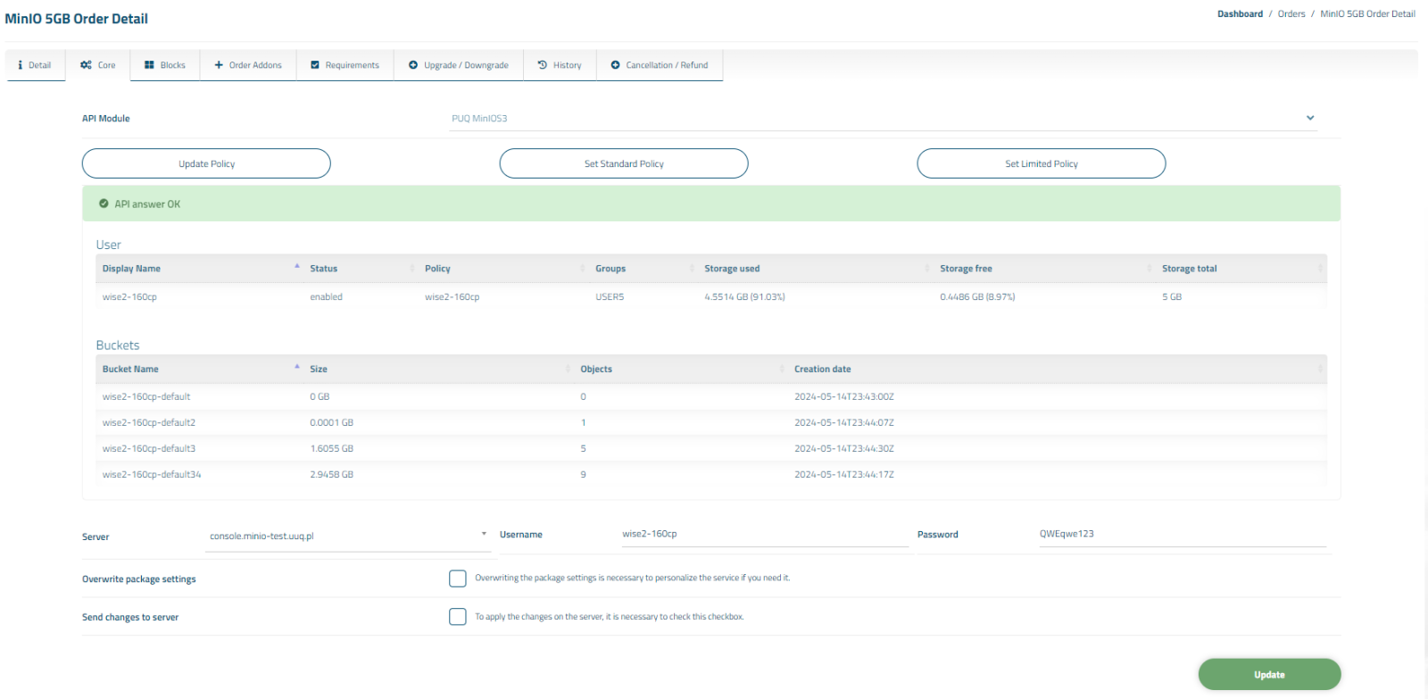Click the green Update button
The width and height of the screenshot is (1428, 699).
coord(1269,675)
